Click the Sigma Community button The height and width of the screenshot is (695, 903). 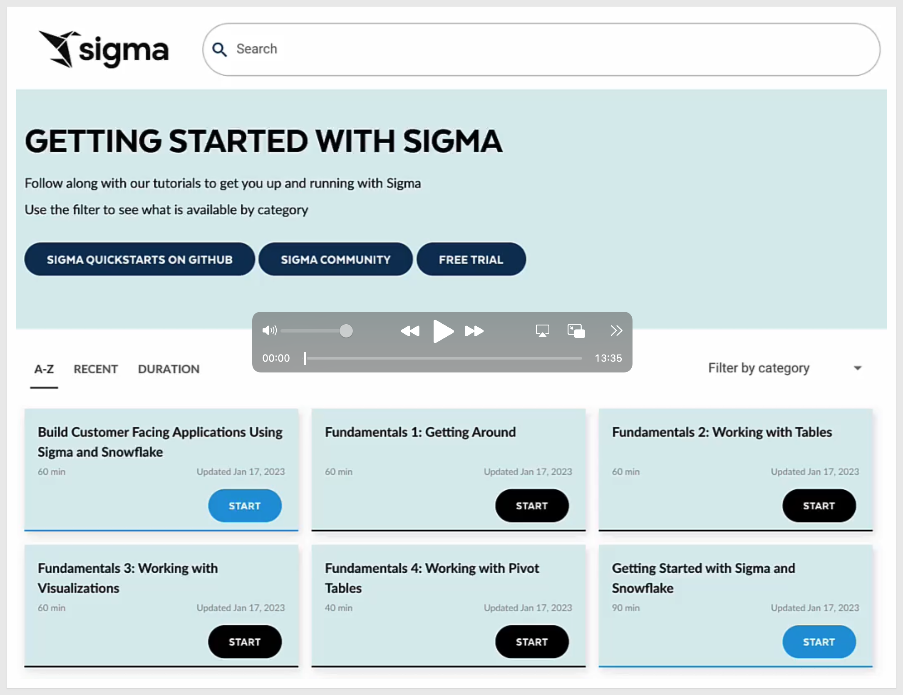click(335, 259)
